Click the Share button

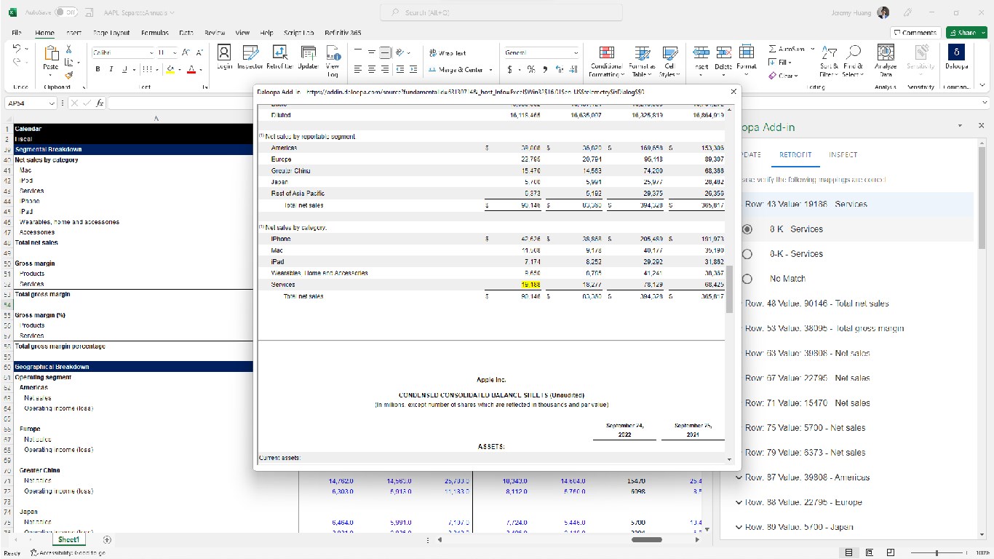pyautogui.click(x=966, y=33)
